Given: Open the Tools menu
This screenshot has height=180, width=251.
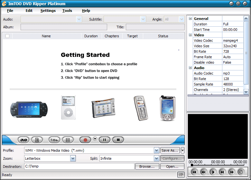Looking at the screenshot, I should 67,11.
